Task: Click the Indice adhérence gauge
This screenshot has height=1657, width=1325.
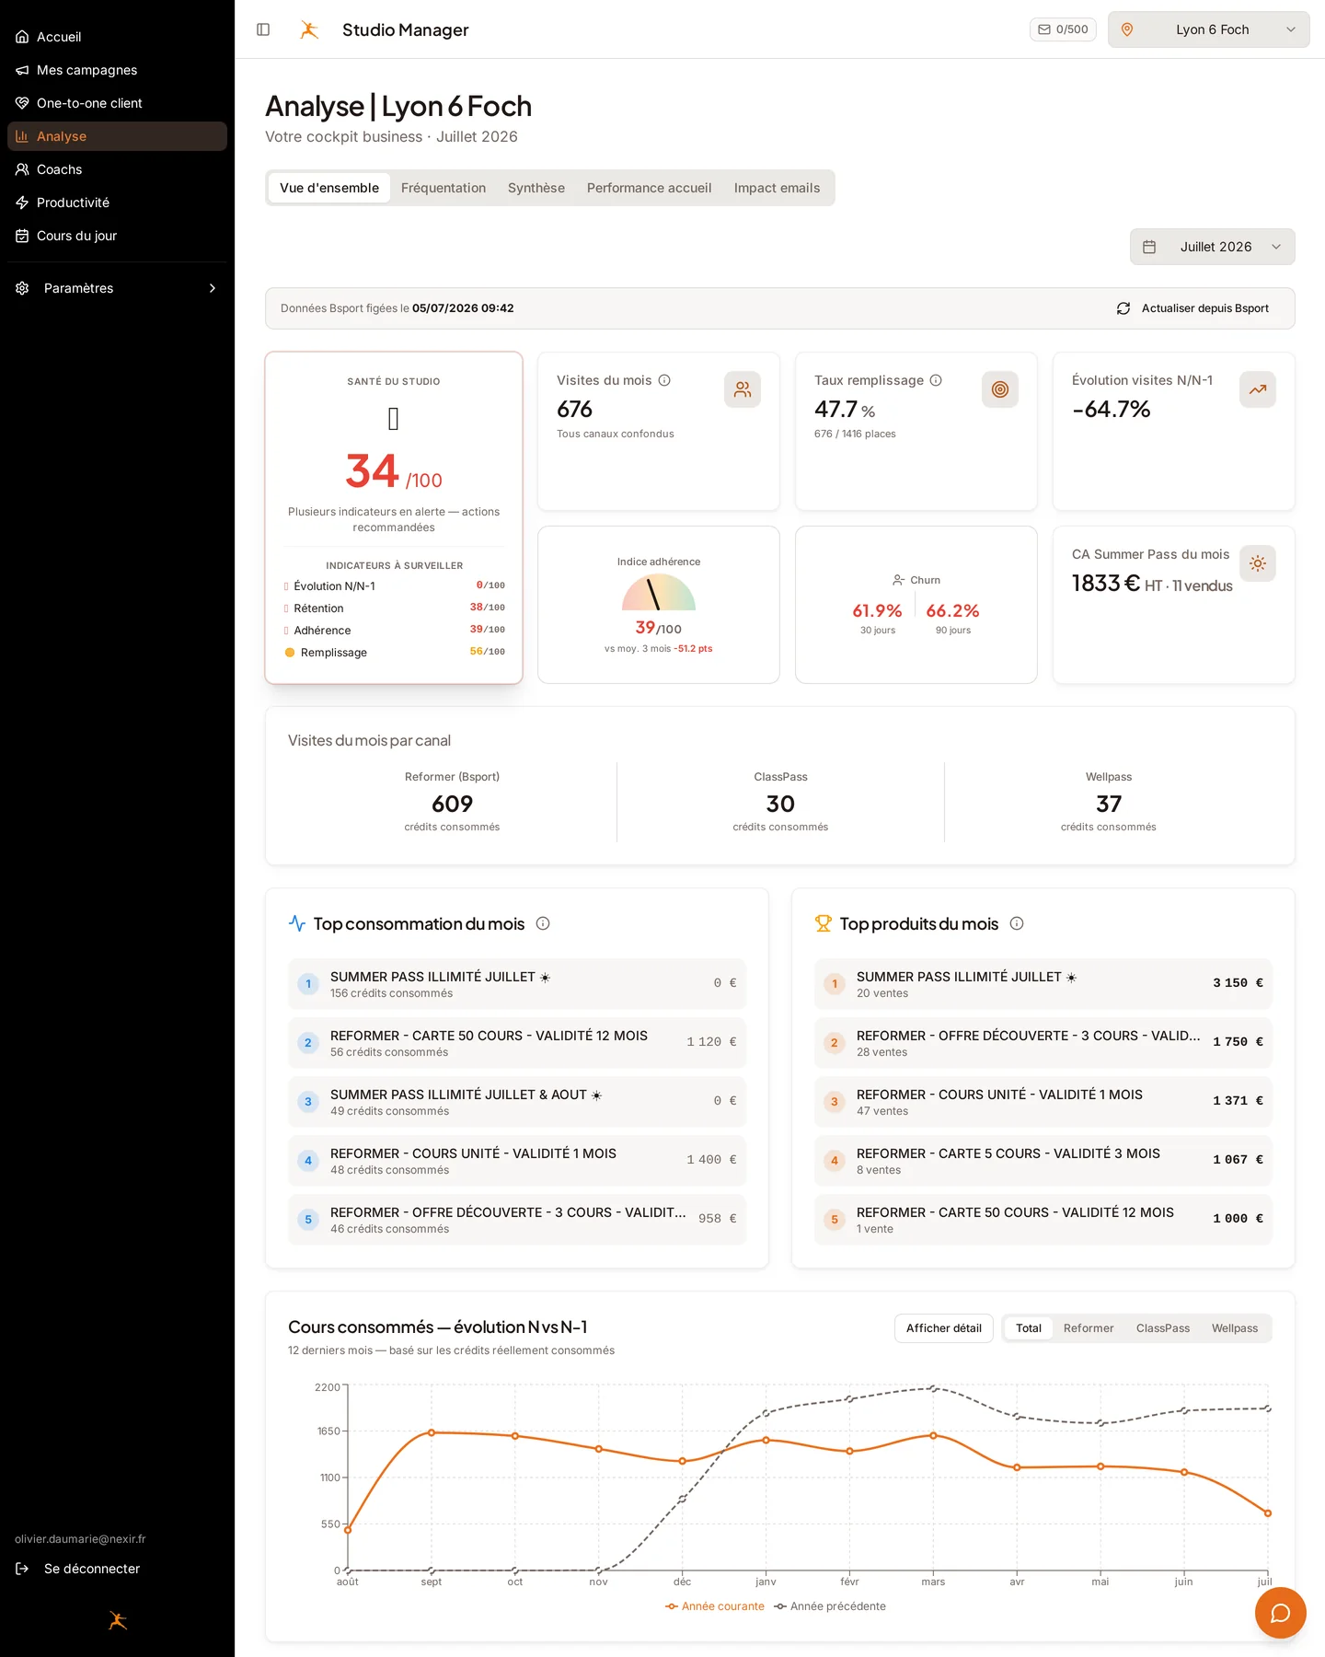Action: [659, 593]
